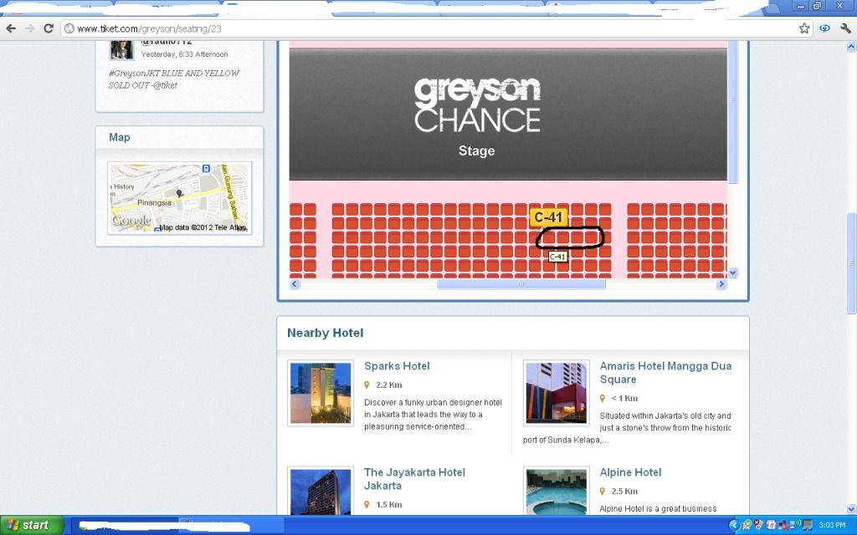Restore down the Chrome window
857x535 pixels.
click(x=817, y=6)
